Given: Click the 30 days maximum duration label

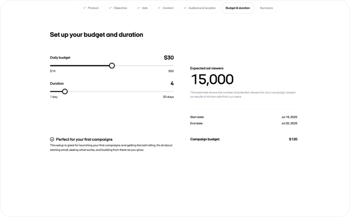Looking at the screenshot, I should click(x=168, y=97).
